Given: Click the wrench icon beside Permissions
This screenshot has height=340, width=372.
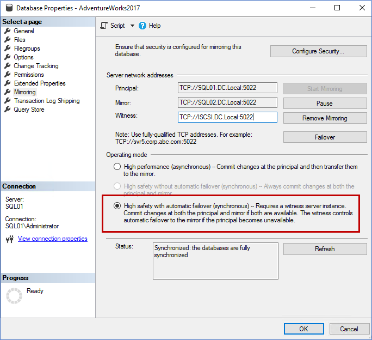Looking at the screenshot, I should 8,75.
